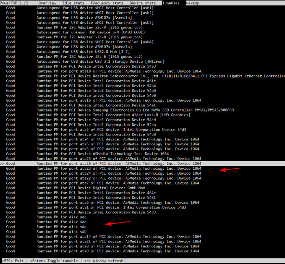This screenshot has height=264, width=285.
Task: Select port ata1 Intel Device 54d3 row
Action: click(x=142, y=207)
